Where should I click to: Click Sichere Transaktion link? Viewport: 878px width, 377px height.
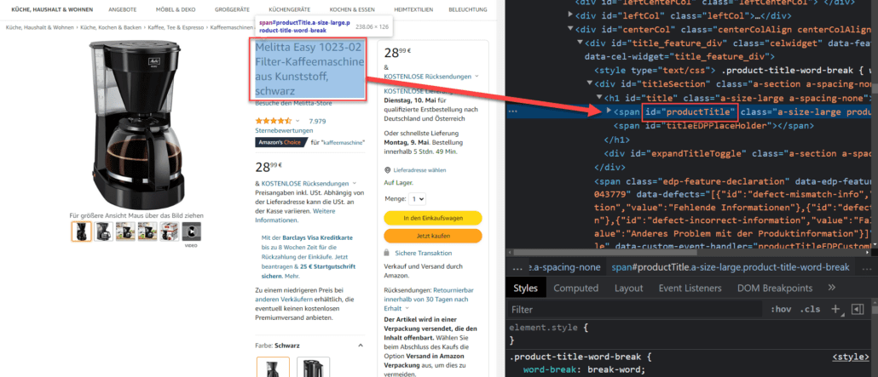pyautogui.click(x=423, y=254)
